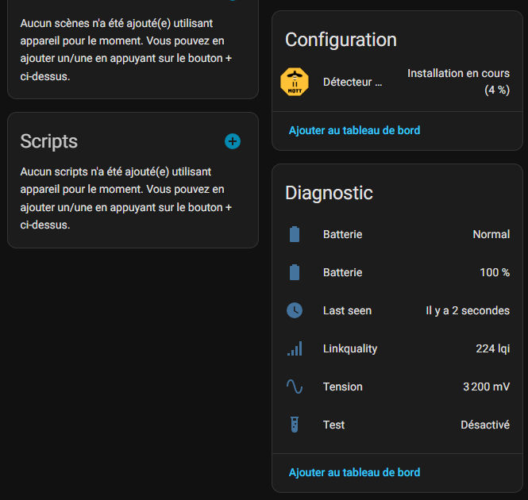Click the Désactivé state of Test
528x500 pixels.
point(485,425)
